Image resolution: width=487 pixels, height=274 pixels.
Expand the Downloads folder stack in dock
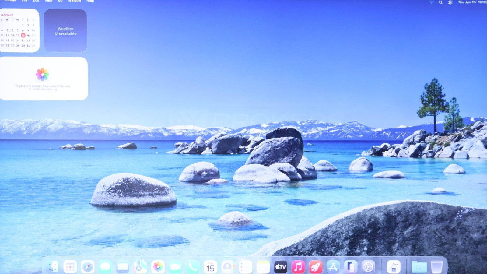tap(419, 267)
